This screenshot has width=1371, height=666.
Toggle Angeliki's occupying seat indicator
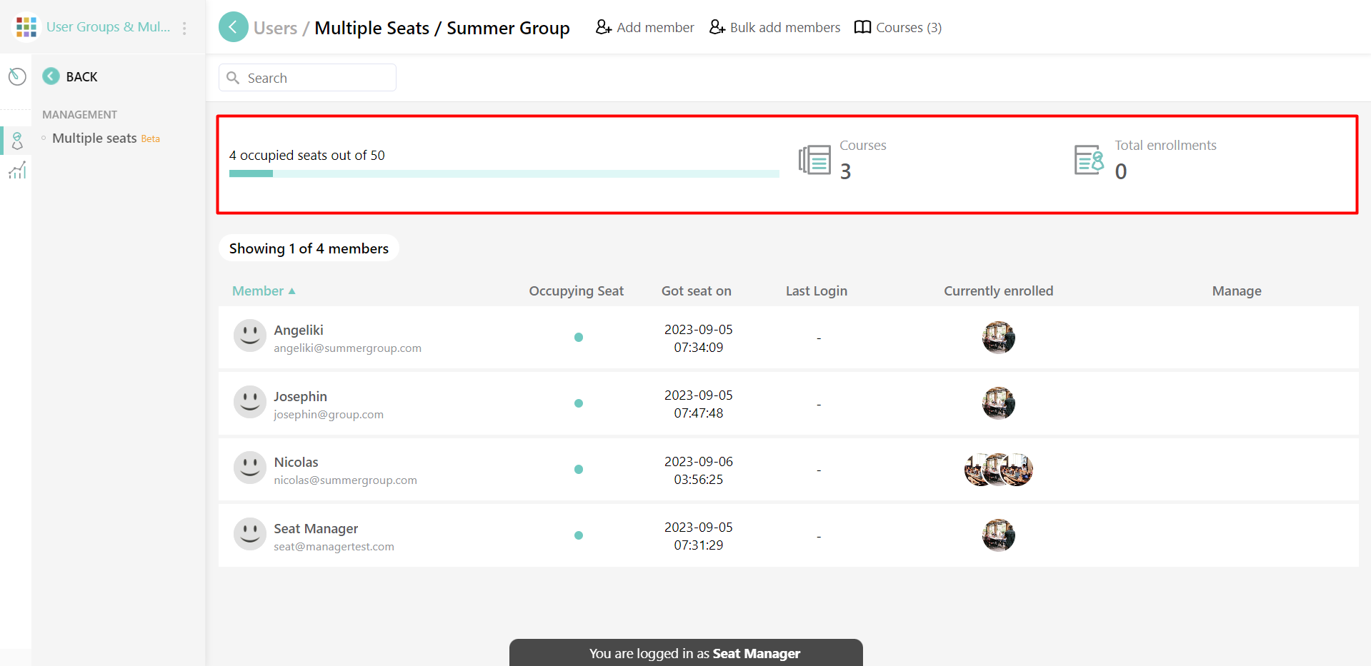[x=579, y=338]
